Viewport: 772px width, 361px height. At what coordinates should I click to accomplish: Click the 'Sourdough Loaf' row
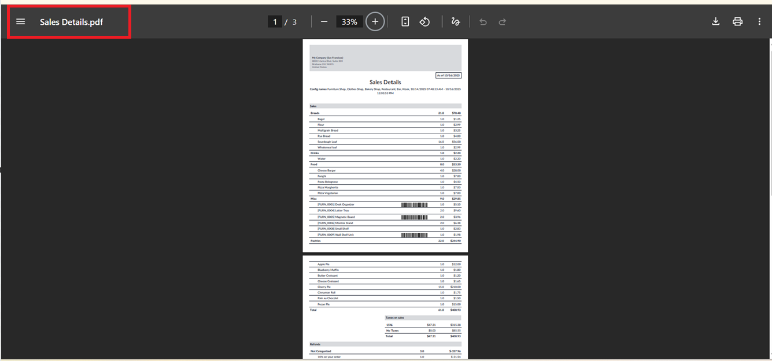point(385,142)
